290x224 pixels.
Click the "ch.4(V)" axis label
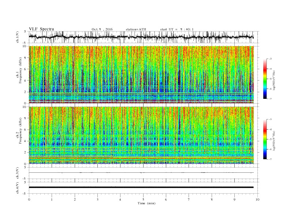(x=18, y=188)
